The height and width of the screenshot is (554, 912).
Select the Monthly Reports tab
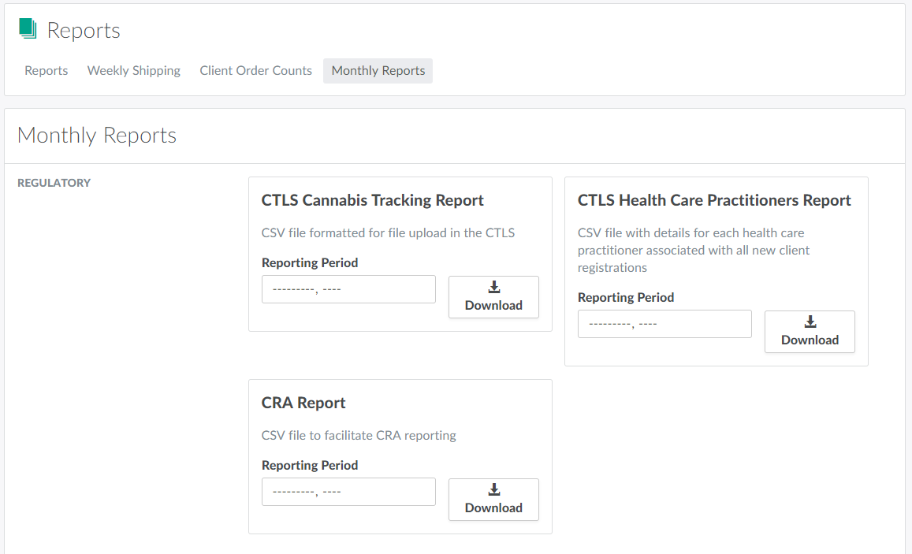[x=378, y=71]
